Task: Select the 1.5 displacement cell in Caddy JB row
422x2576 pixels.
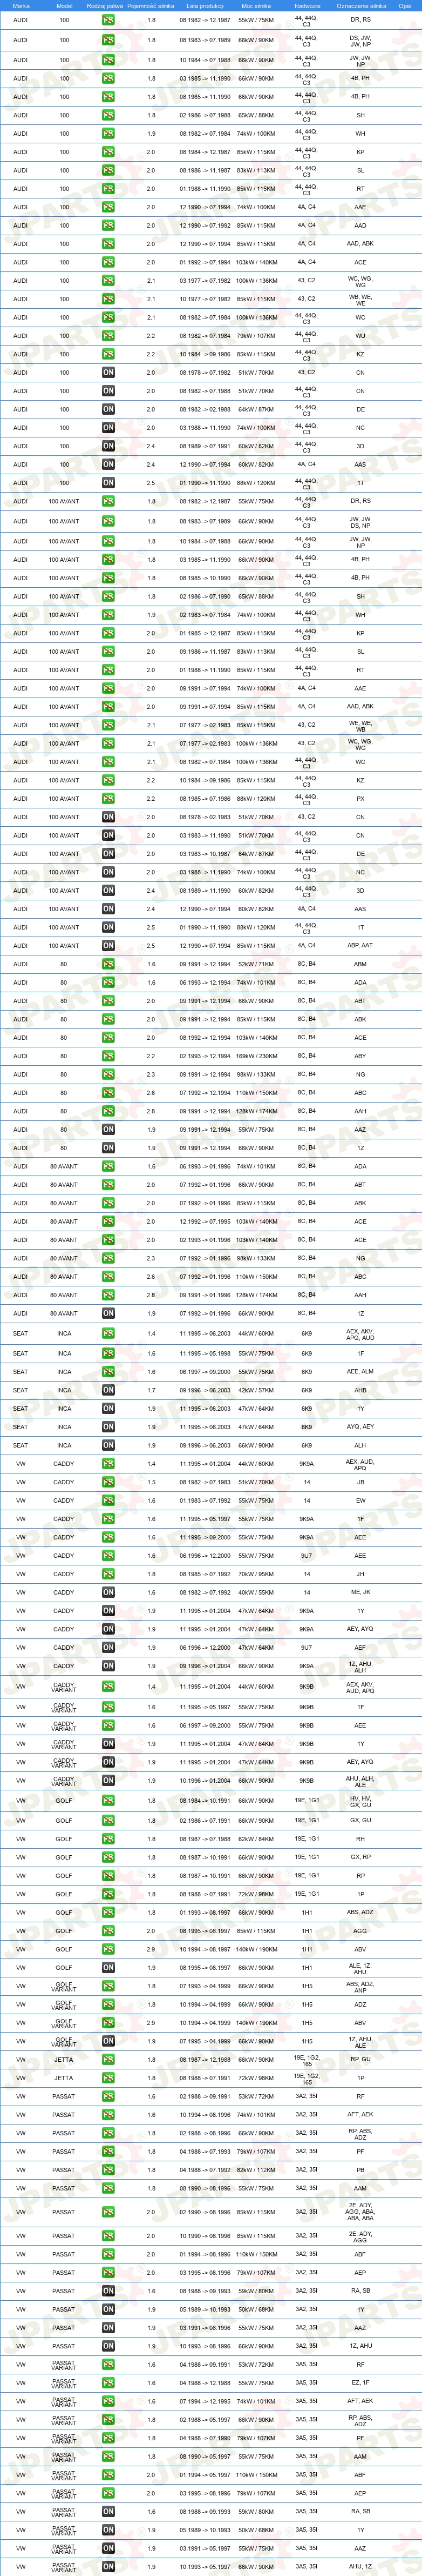Action: pos(151,1482)
